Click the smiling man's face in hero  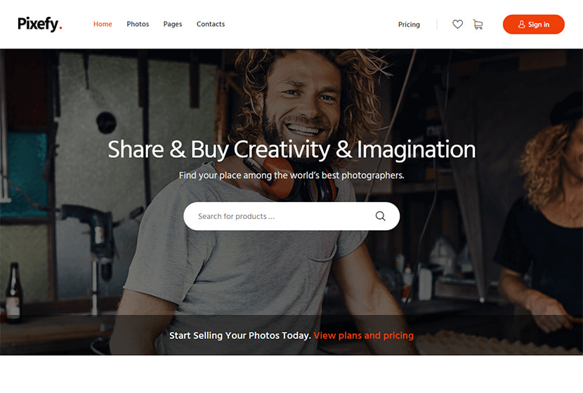(x=303, y=100)
